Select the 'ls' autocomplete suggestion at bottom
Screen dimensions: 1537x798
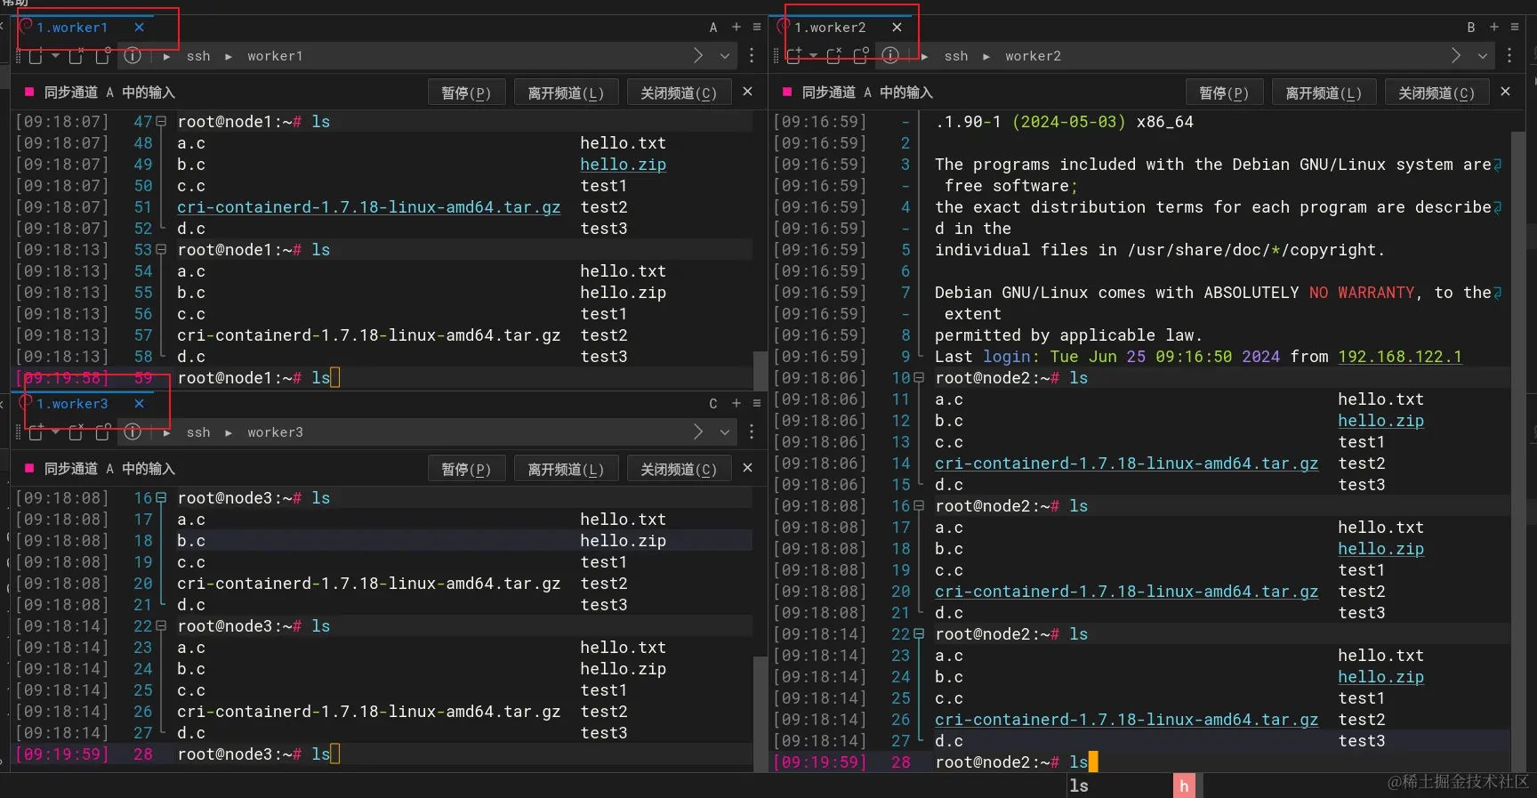point(1078,786)
